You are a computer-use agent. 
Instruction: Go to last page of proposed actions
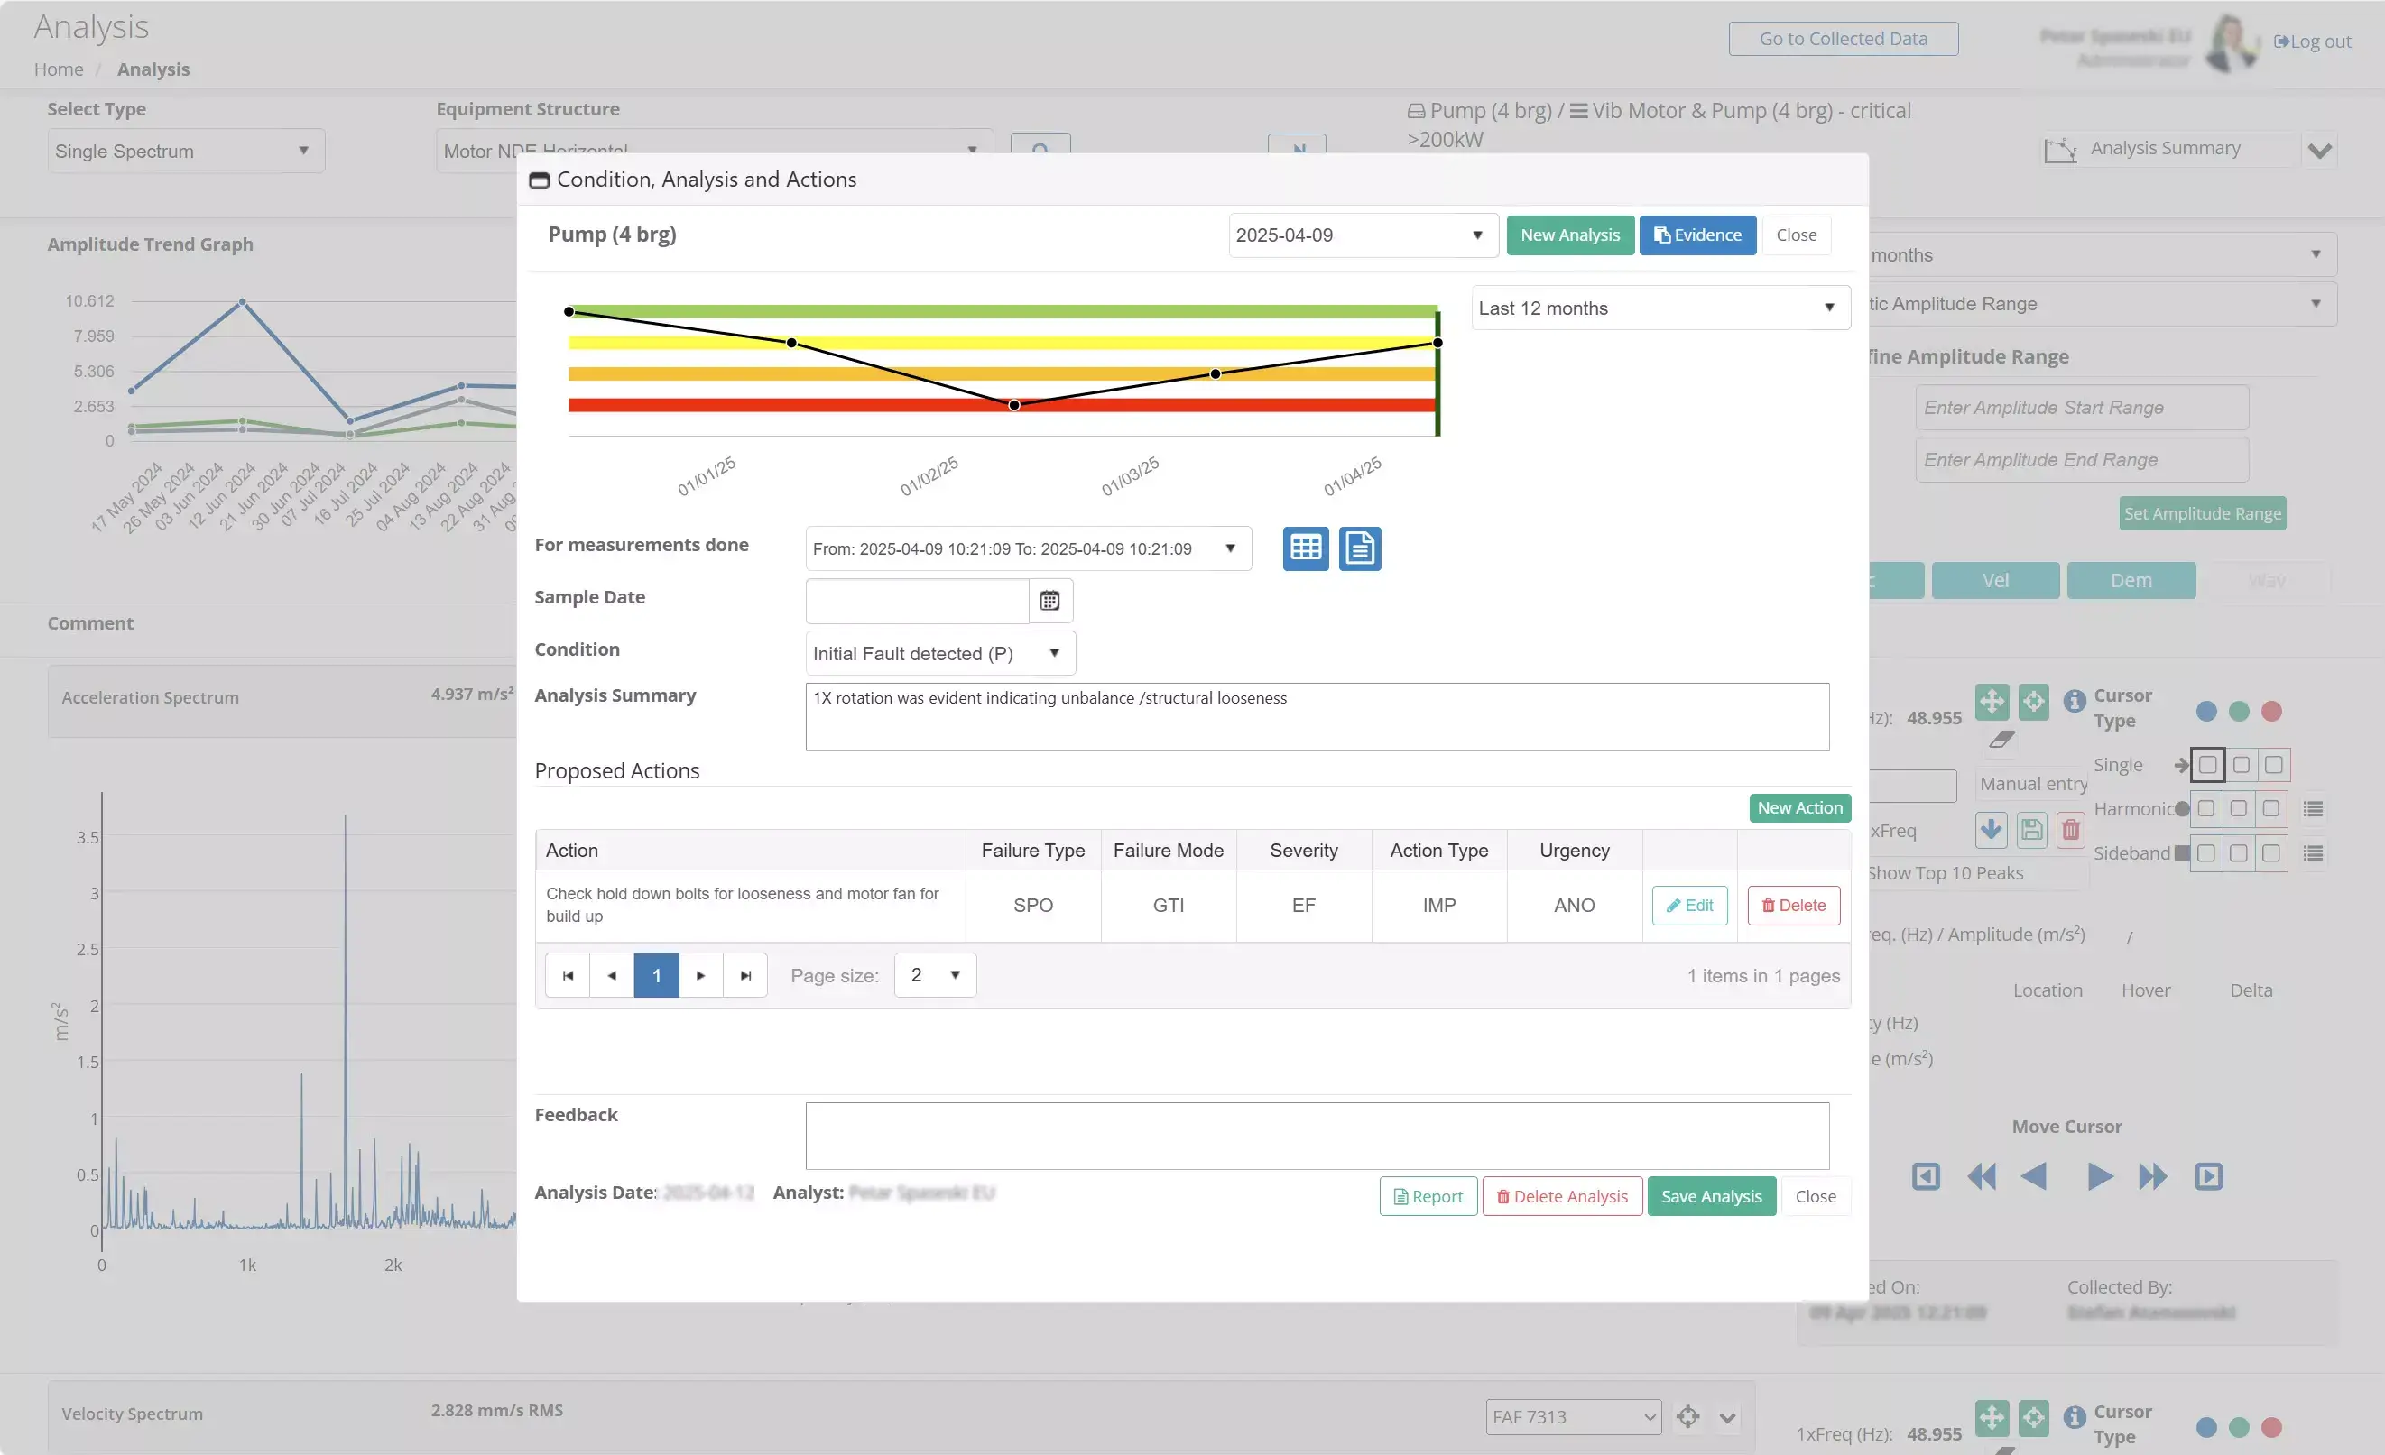point(745,975)
